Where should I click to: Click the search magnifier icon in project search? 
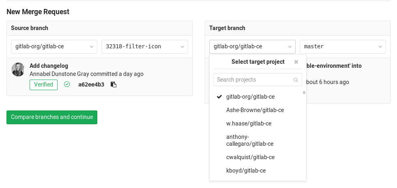click(x=296, y=80)
